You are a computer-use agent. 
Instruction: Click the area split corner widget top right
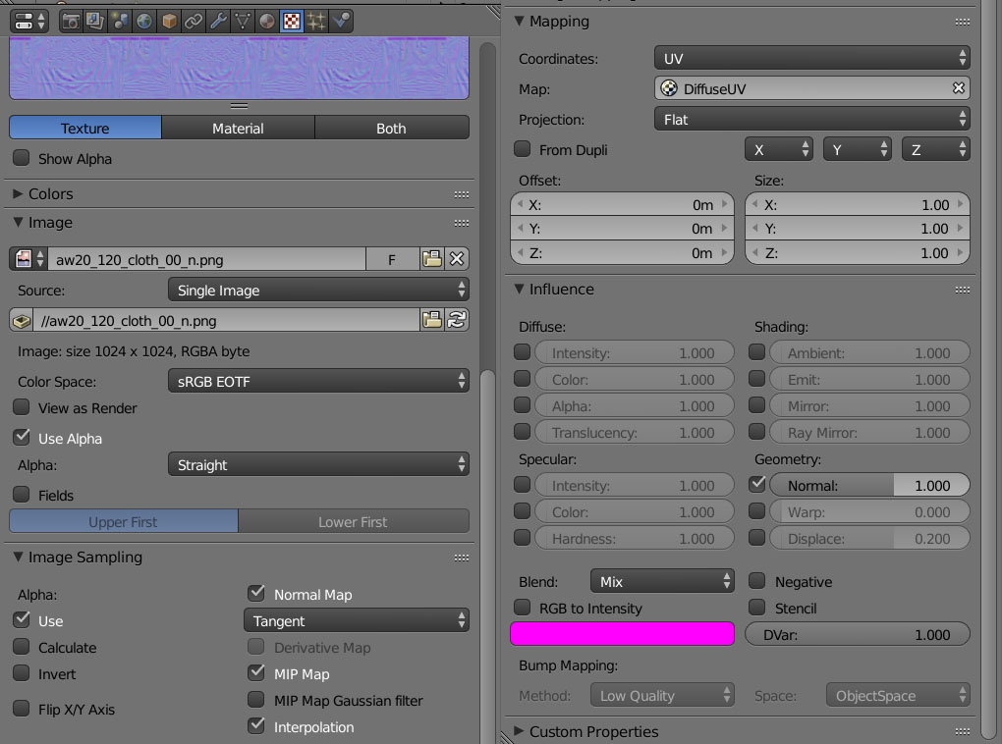pos(493,10)
